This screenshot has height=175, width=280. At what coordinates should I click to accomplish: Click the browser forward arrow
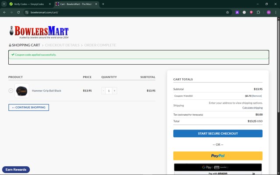click(x=11, y=12)
